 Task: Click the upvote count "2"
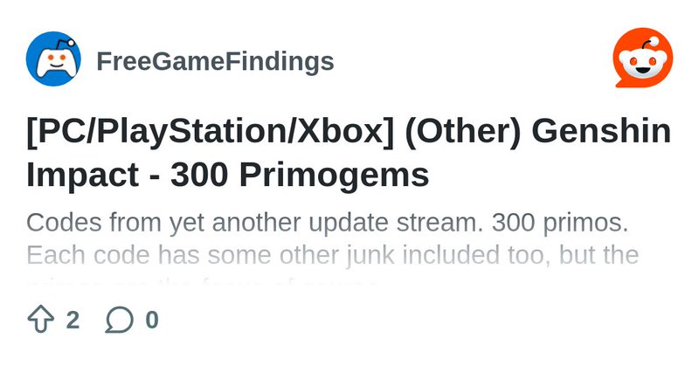pyautogui.click(x=73, y=320)
